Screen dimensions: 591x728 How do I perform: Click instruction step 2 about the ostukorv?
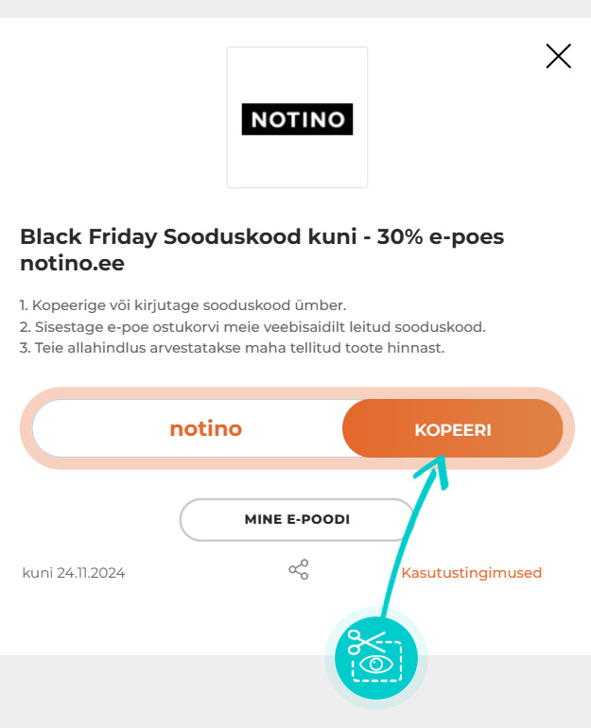(x=252, y=326)
